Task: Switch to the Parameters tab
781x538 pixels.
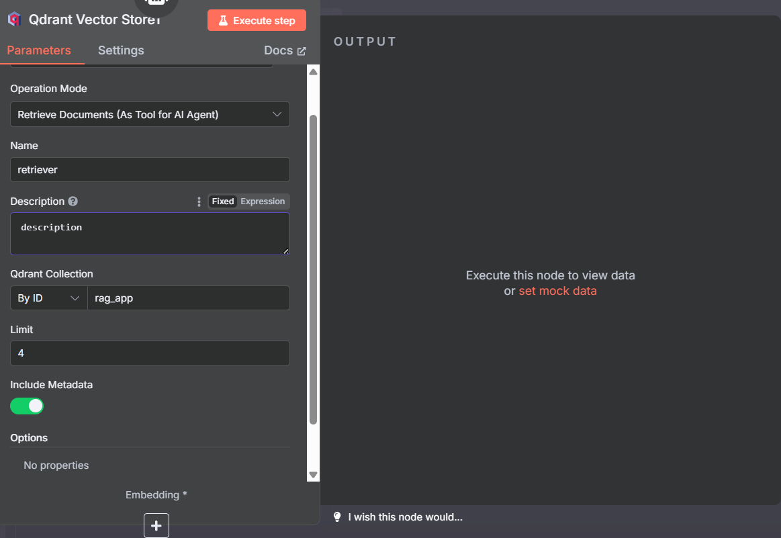Action: [39, 50]
